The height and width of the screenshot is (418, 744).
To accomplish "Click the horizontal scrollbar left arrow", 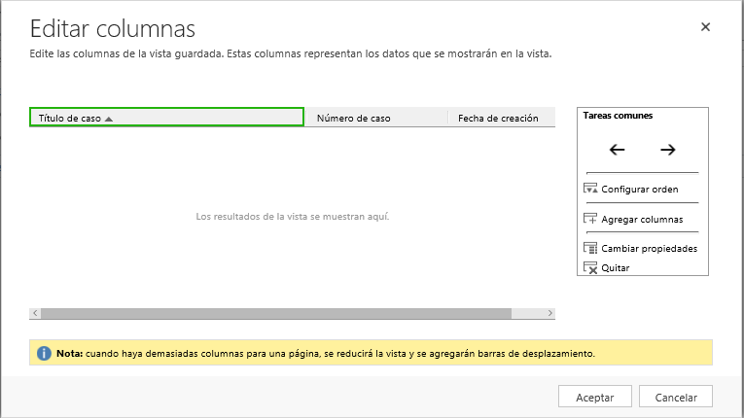I will click(35, 314).
